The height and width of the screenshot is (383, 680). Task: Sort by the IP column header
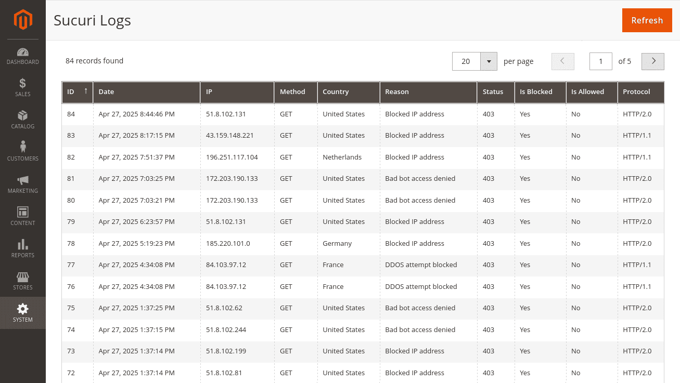click(x=237, y=92)
